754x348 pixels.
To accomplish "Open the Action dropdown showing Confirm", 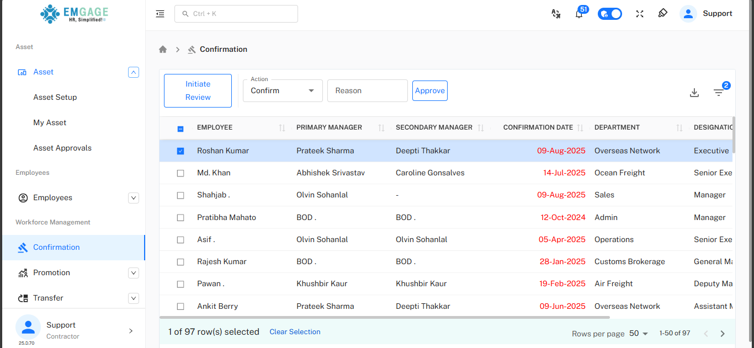I will click(x=283, y=91).
